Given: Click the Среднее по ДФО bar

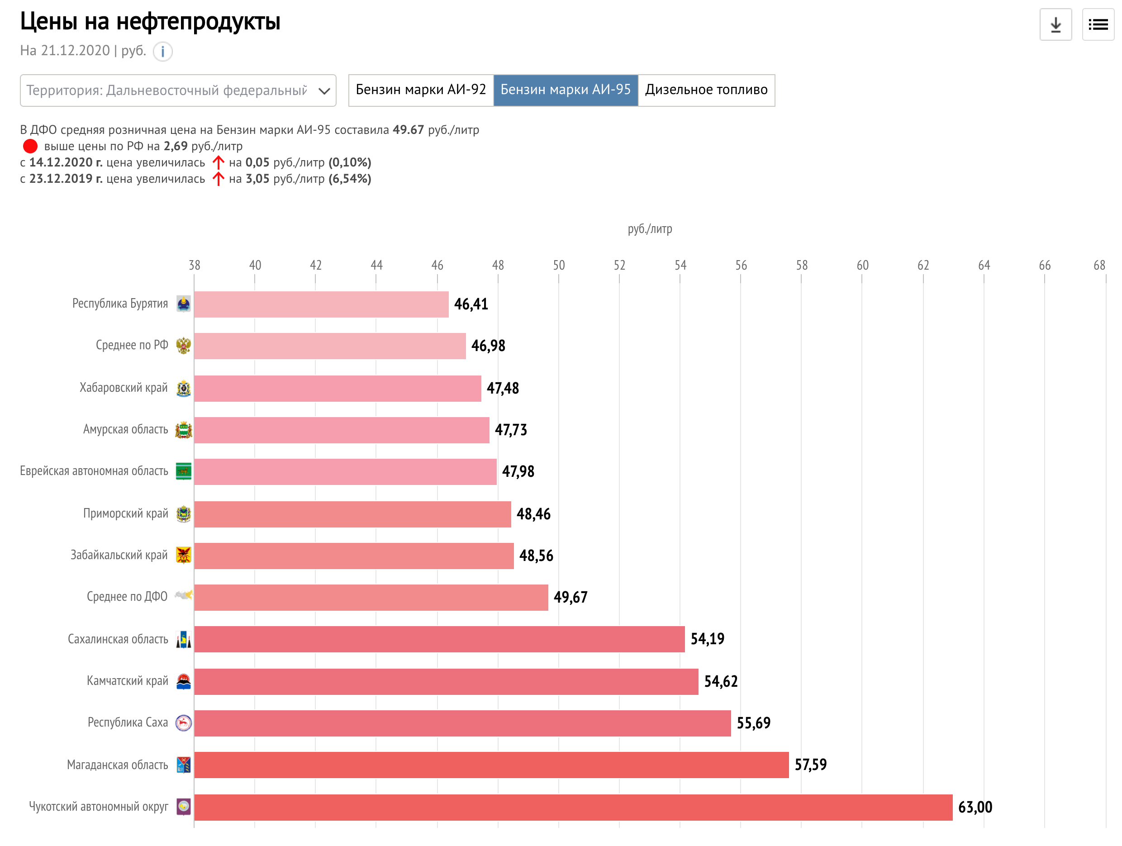Looking at the screenshot, I should pyautogui.click(x=371, y=597).
